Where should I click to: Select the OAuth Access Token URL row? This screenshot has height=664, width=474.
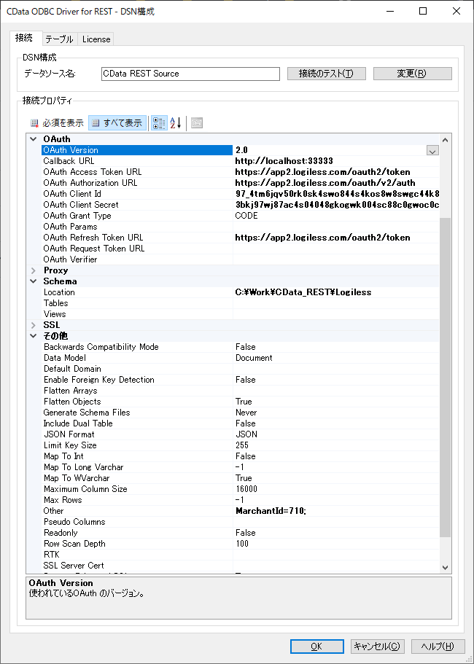241,172
